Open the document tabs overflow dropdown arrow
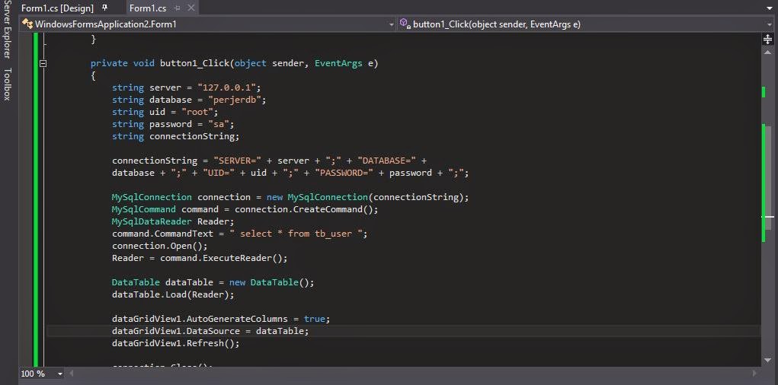 click(770, 8)
